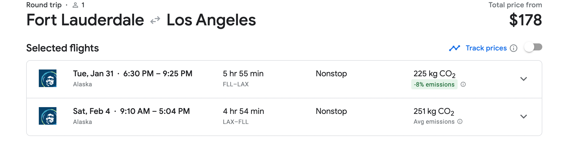The height and width of the screenshot is (145, 570).
Task: Click the Avg emissions label
Action: point(434,122)
